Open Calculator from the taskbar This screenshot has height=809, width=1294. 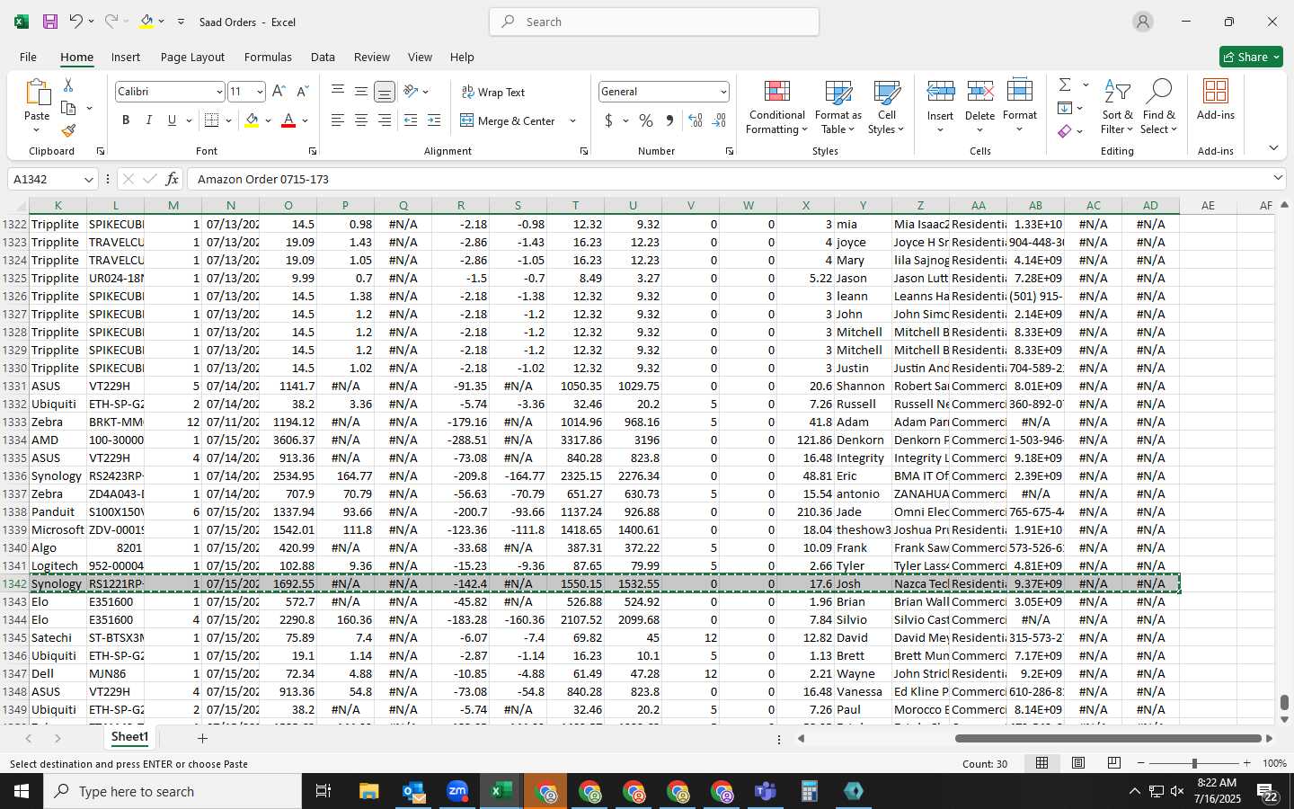coord(810,791)
